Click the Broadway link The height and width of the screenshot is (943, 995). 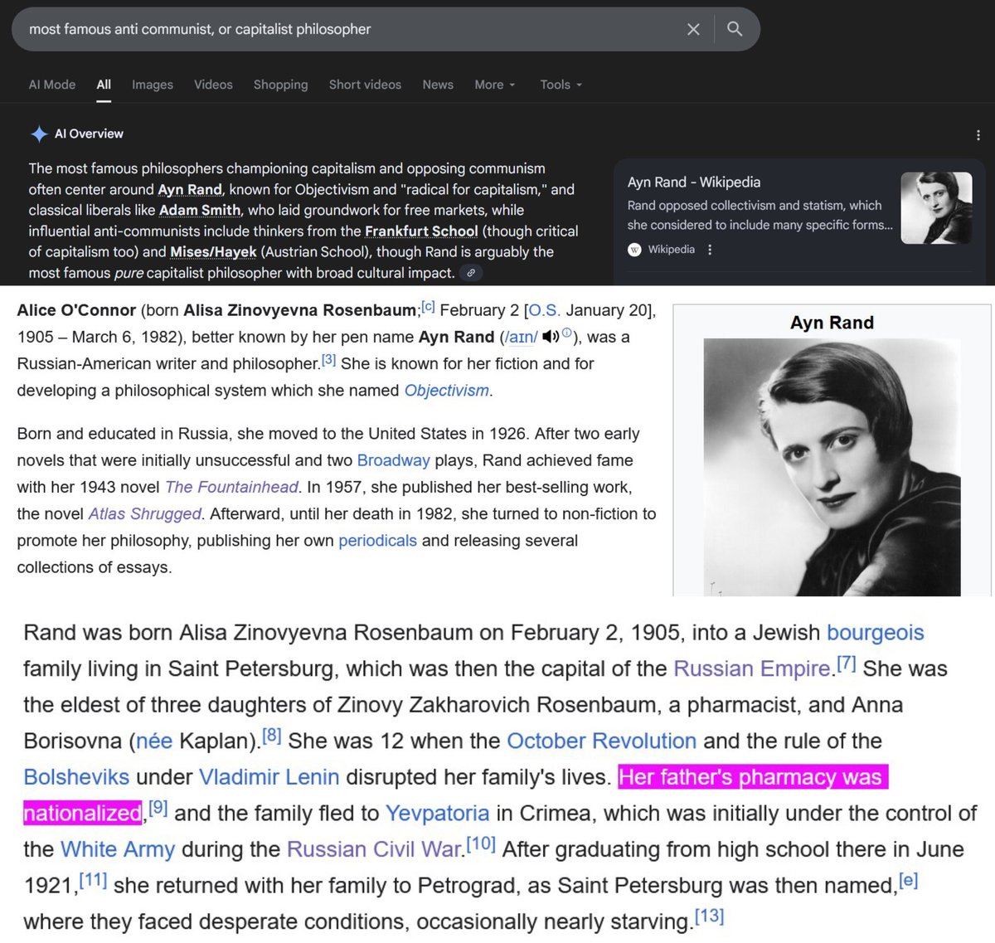[x=394, y=459]
